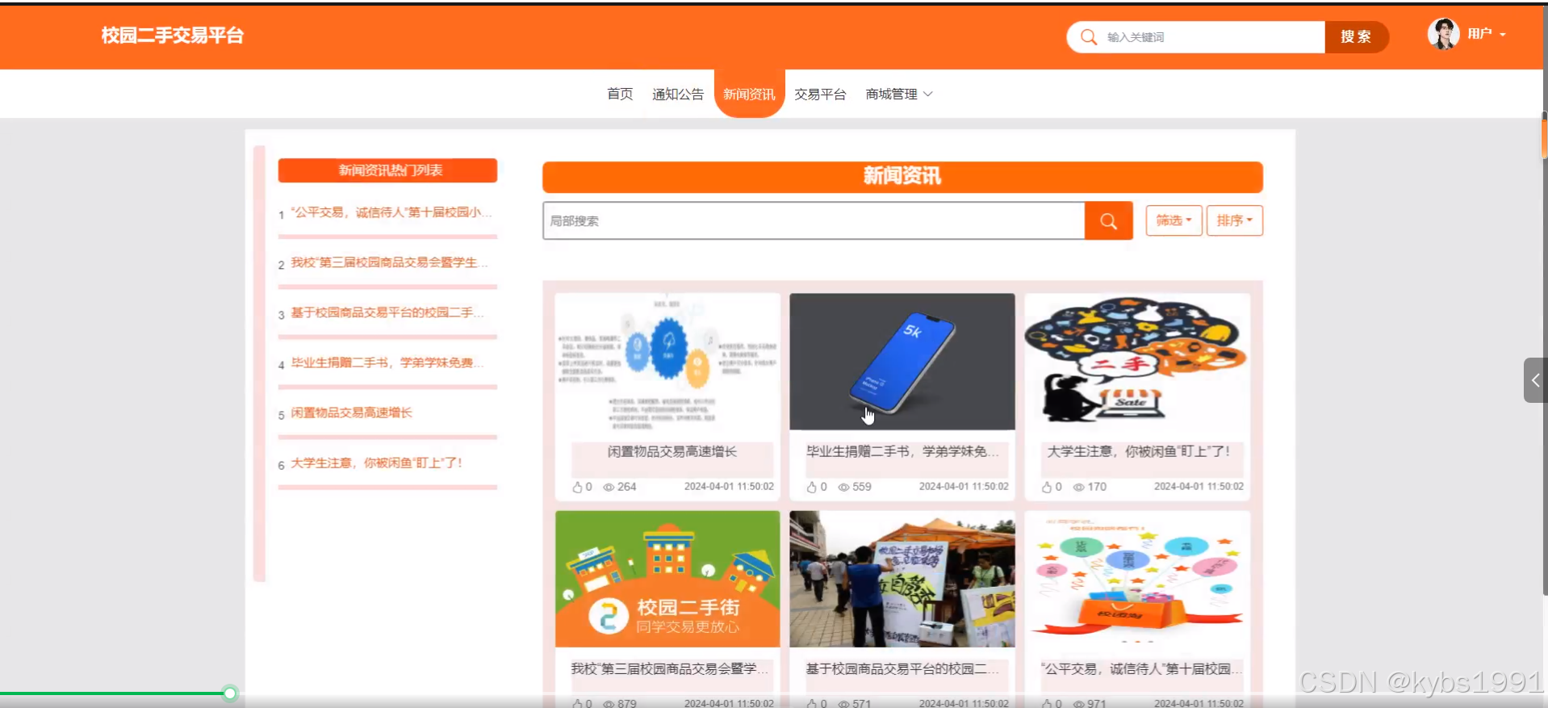Open the 筛选 filter dropdown
The height and width of the screenshot is (708, 1548).
click(1174, 220)
